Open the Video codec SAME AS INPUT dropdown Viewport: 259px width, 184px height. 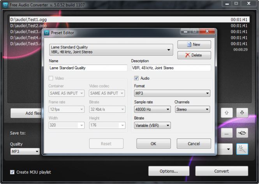tap(107, 93)
